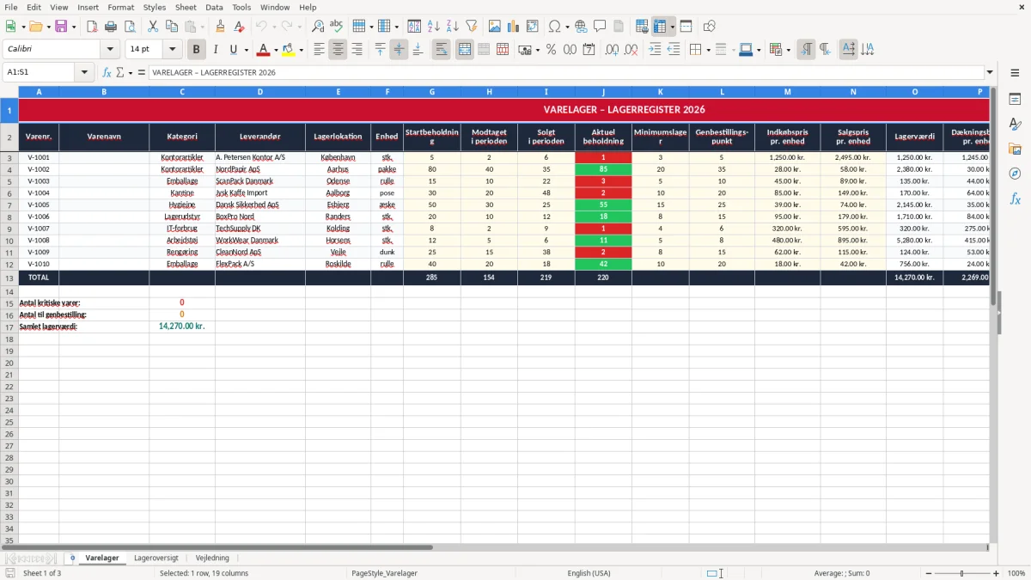The width and height of the screenshot is (1031, 580).
Task: Toggle Center Vertically alignment
Action: click(x=399, y=50)
